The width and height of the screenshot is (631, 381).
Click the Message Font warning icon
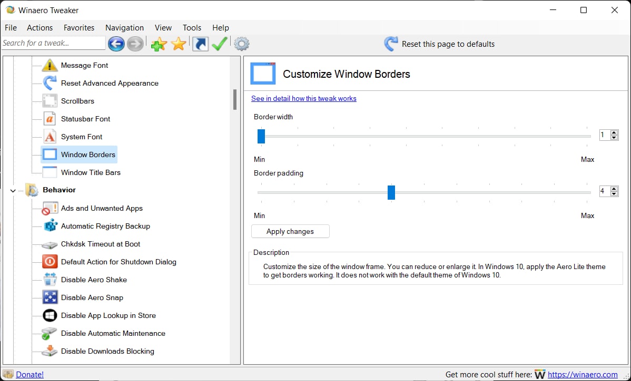[50, 65]
